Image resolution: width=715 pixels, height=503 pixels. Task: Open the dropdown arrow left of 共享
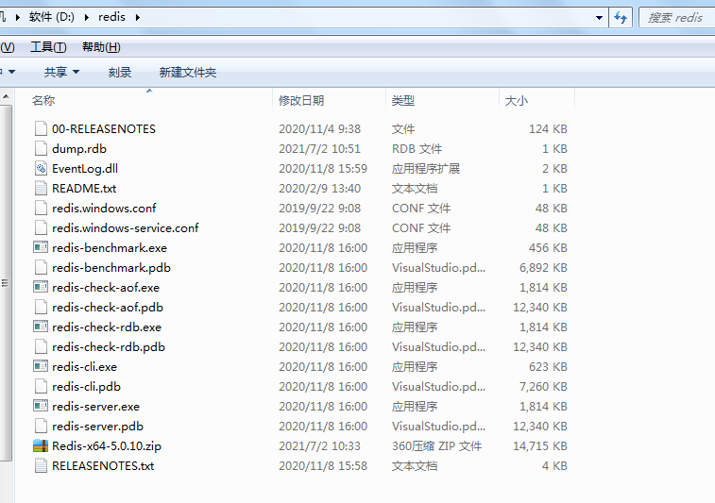tap(12, 72)
